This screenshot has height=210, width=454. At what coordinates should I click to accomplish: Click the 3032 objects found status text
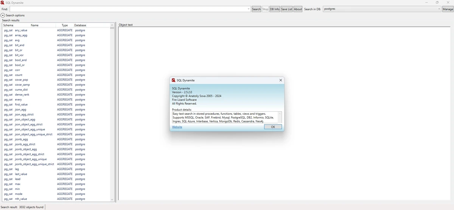pyautogui.click(x=31, y=207)
